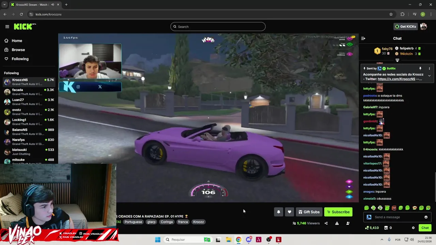Turn on stream notifications with the bell icon

click(279, 212)
